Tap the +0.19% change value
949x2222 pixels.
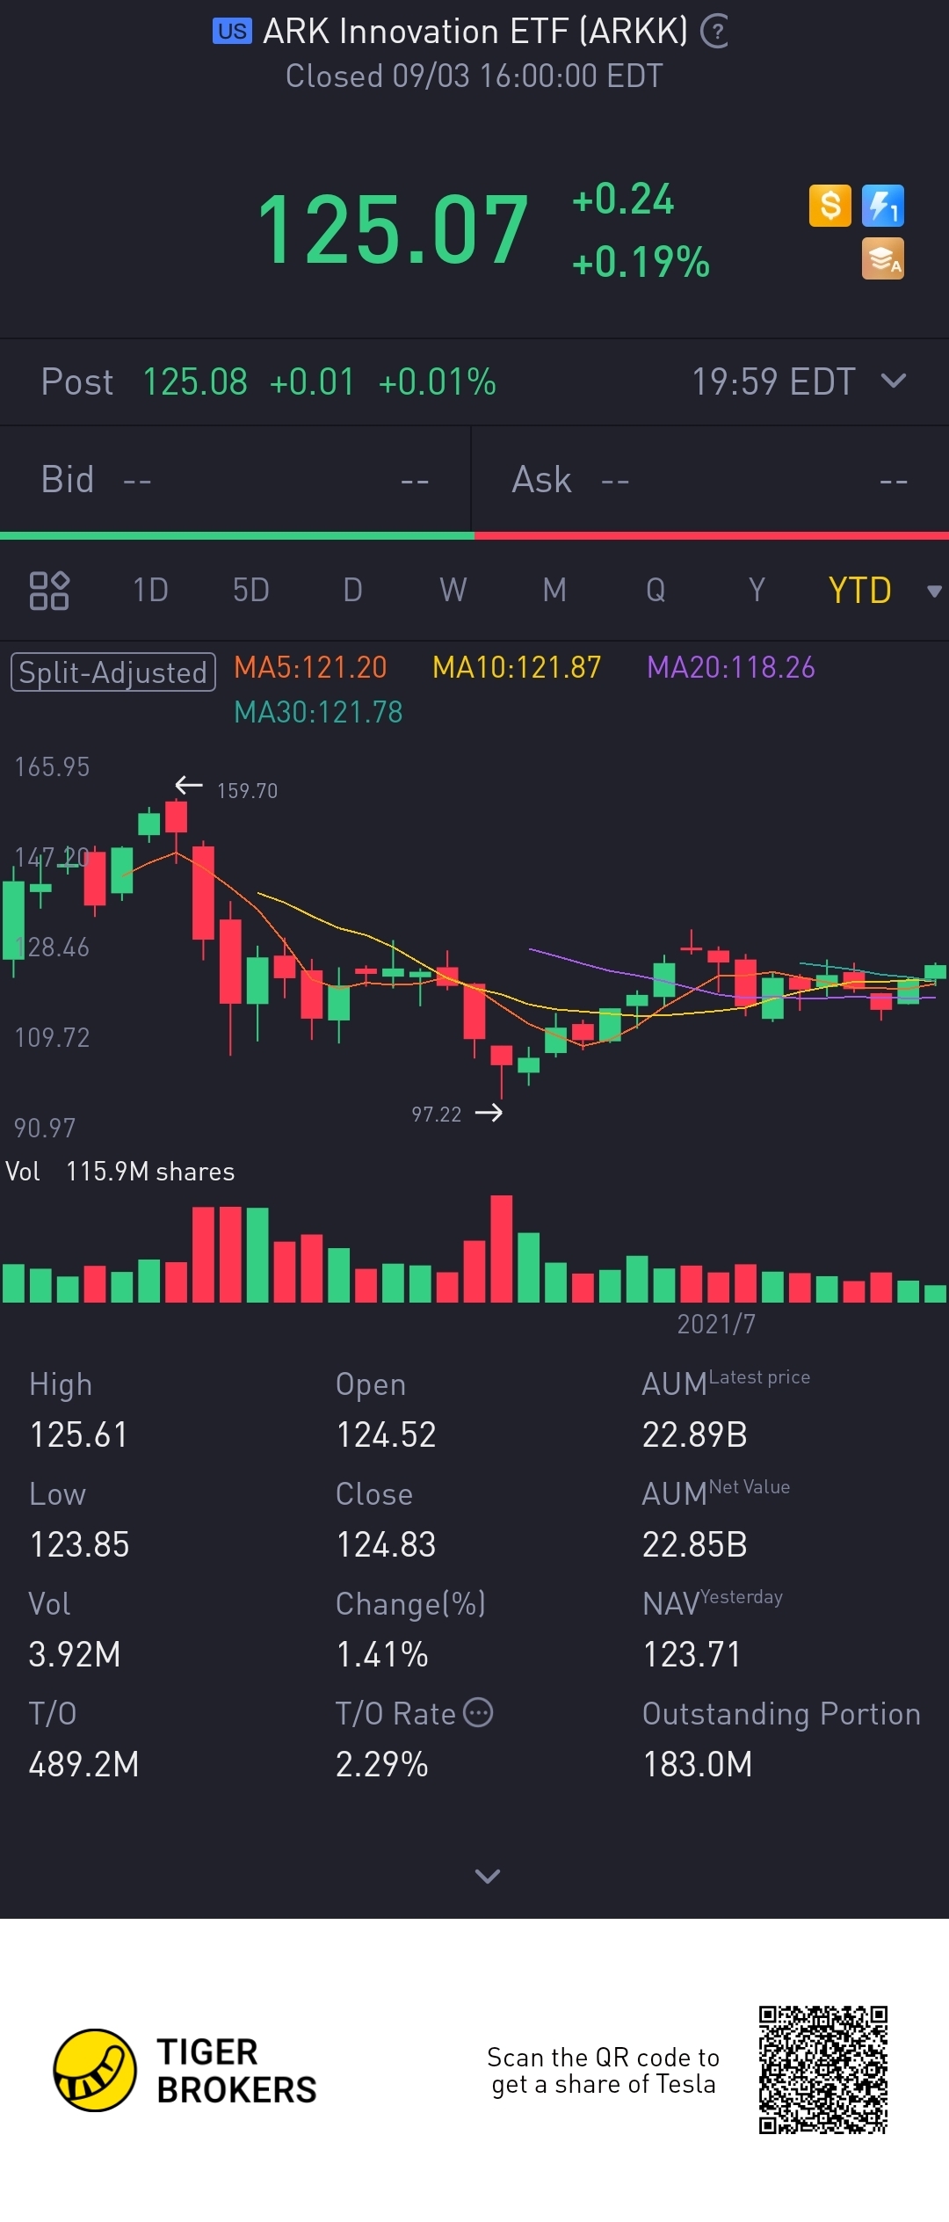click(641, 262)
